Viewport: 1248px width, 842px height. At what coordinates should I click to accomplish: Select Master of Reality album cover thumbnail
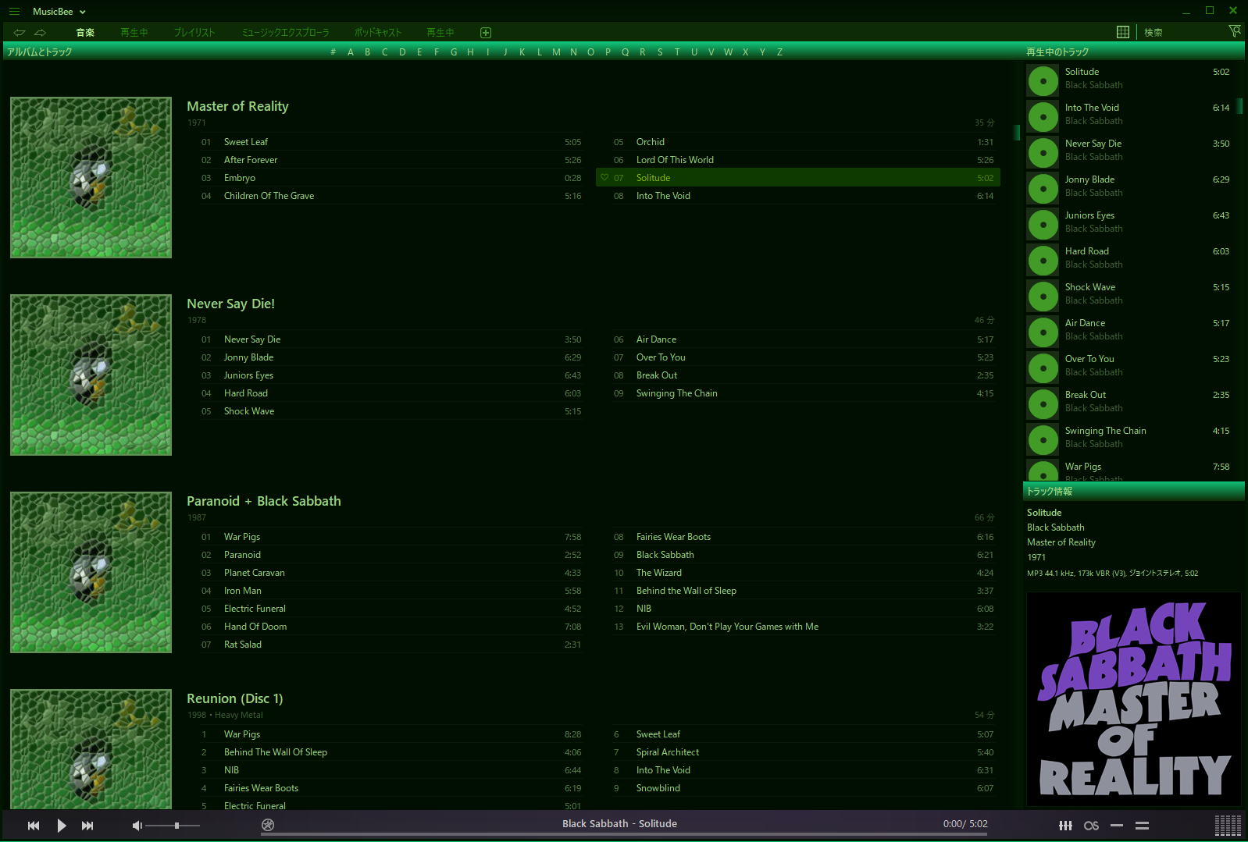tap(91, 178)
